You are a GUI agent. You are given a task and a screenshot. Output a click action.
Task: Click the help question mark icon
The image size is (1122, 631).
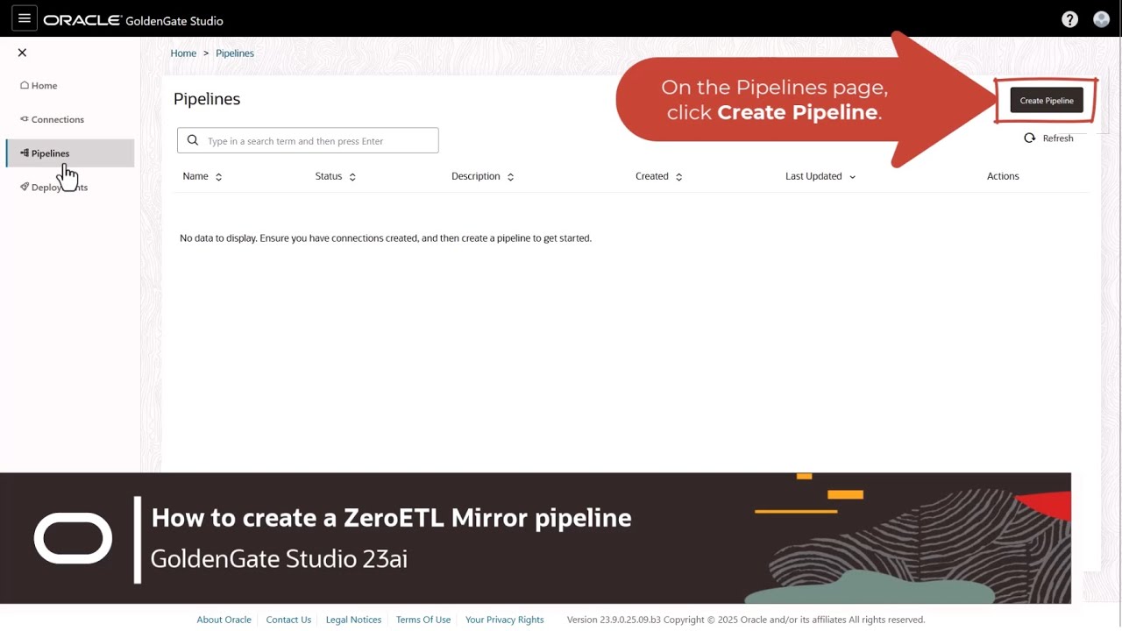(1069, 19)
